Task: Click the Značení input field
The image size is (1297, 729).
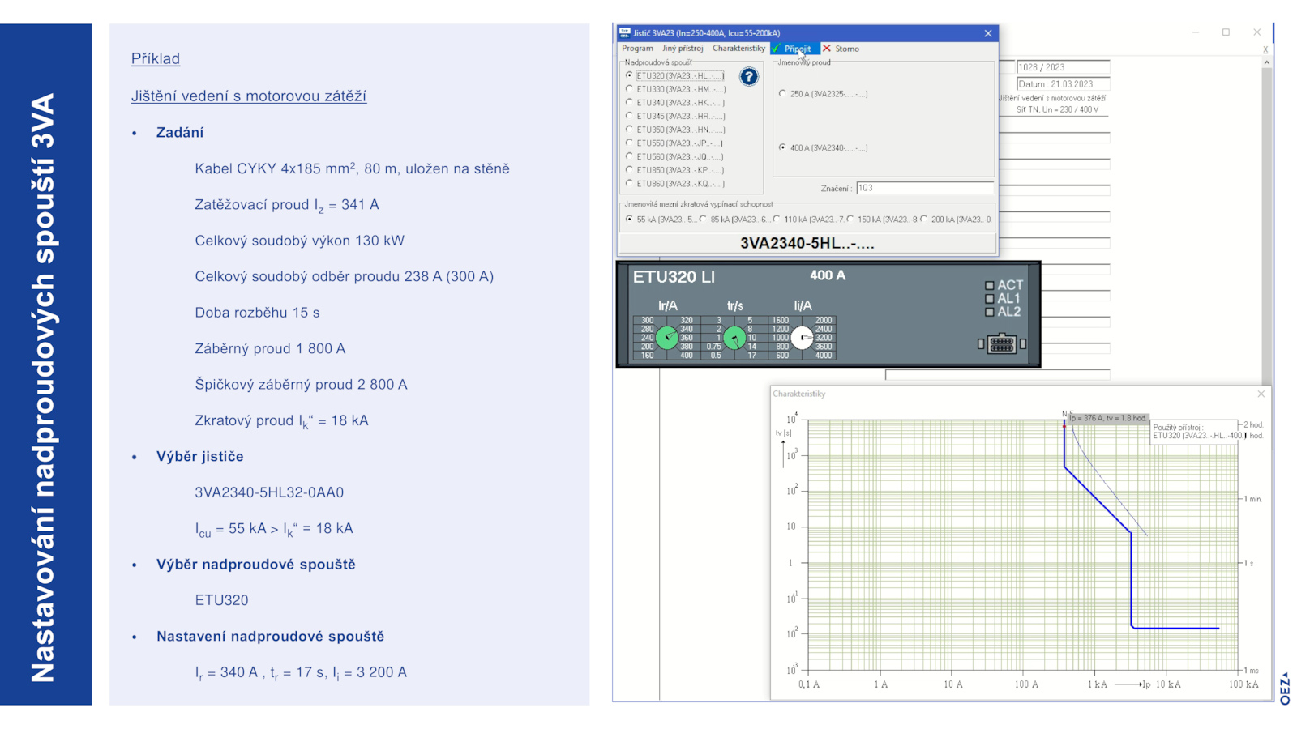Action: pyautogui.click(x=924, y=188)
